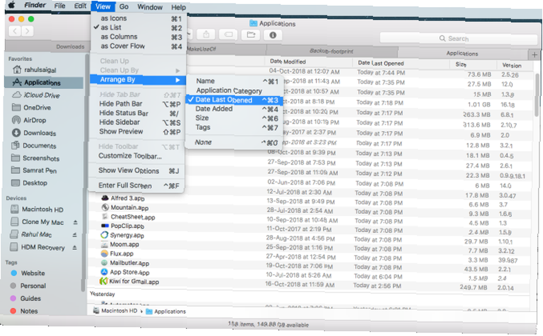Eject the Clone My Mac volume
Image resolution: width=543 pixels, height=336 pixels.
pyautogui.click(x=75, y=222)
